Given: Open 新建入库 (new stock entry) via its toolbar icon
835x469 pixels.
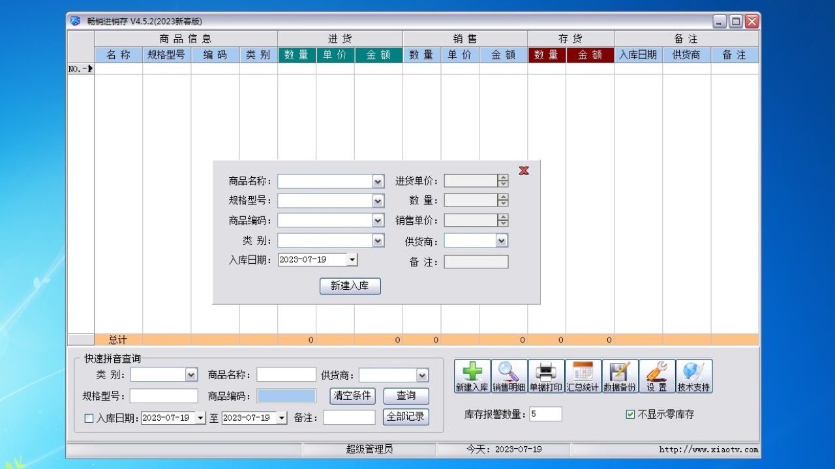Looking at the screenshot, I should click(x=471, y=375).
